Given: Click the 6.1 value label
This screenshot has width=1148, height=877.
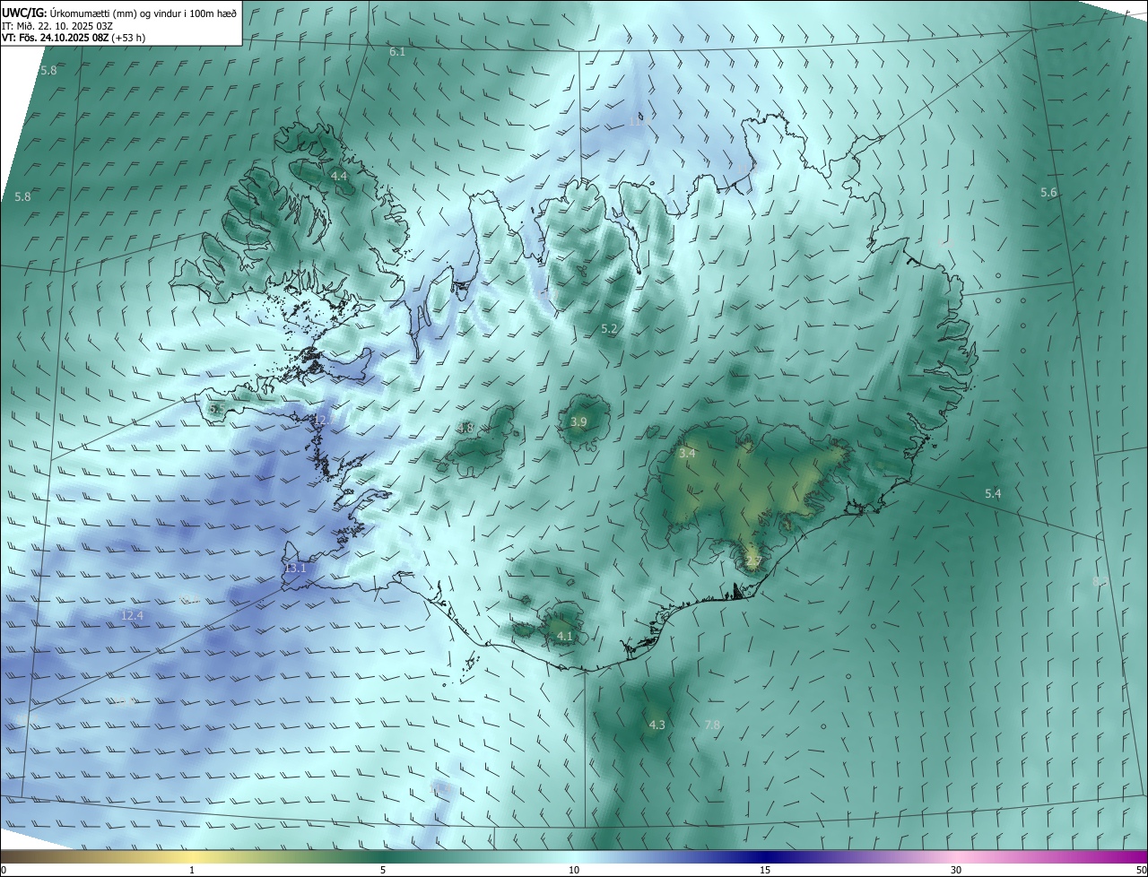Looking at the screenshot, I should [x=397, y=52].
